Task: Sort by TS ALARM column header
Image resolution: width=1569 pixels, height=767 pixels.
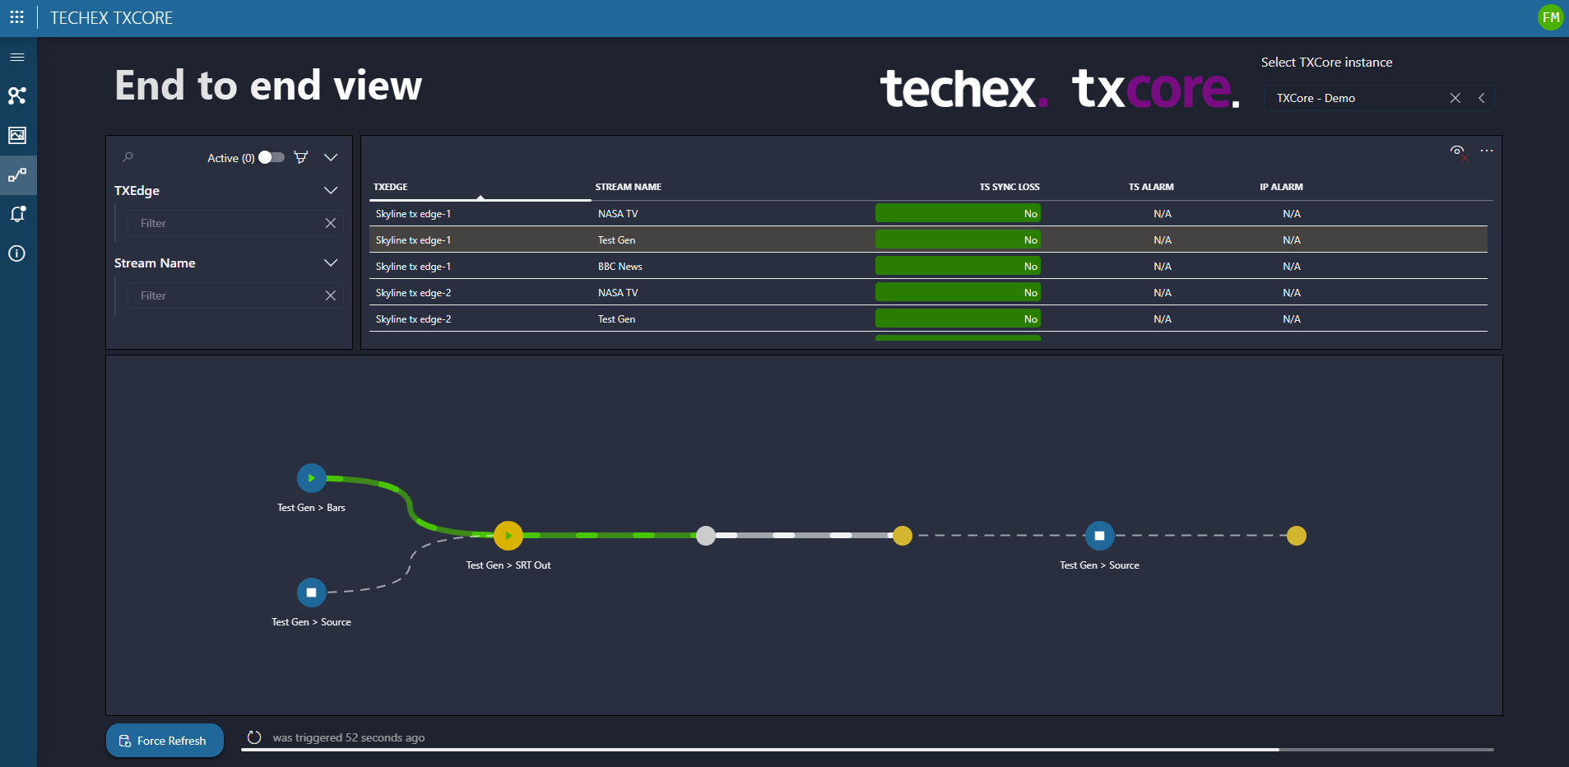Action: pyautogui.click(x=1151, y=187)
